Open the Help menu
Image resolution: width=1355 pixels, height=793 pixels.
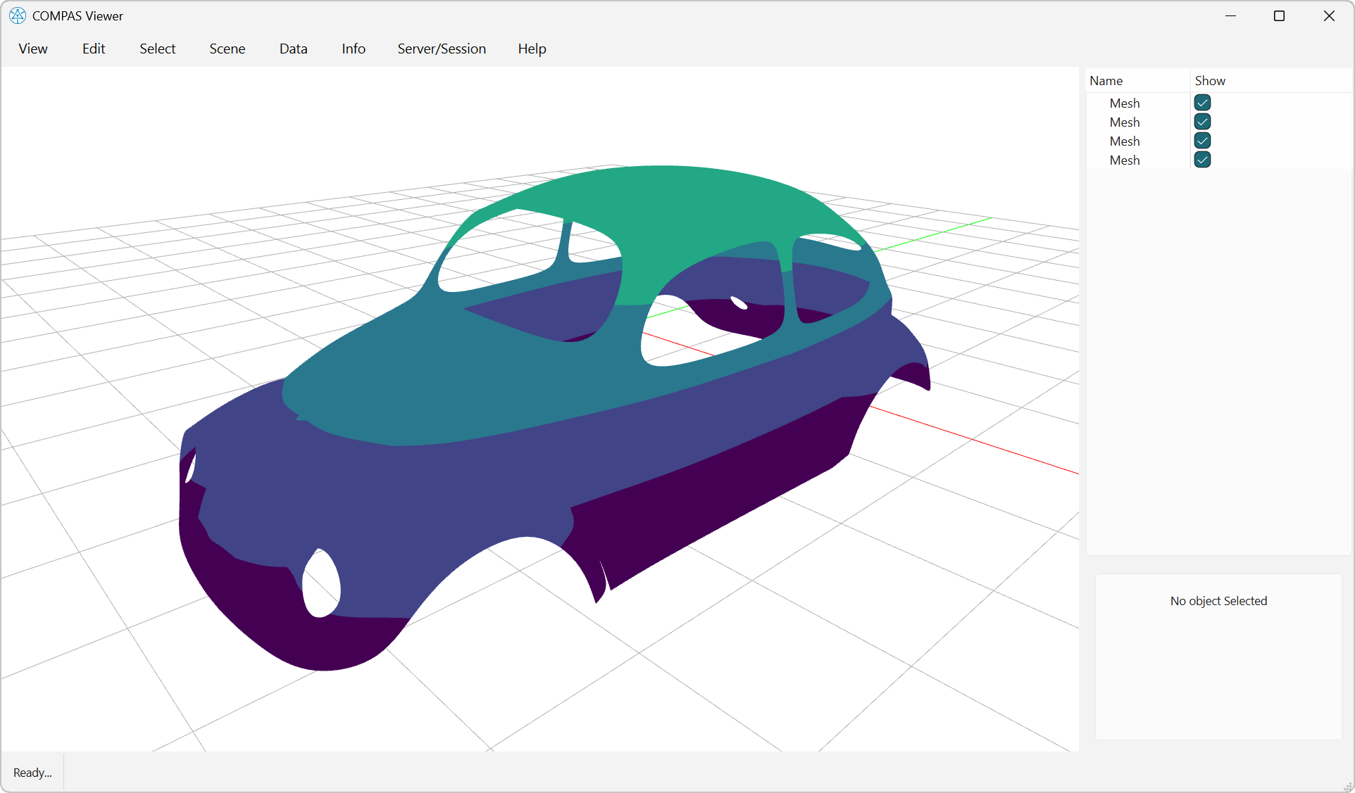click(532, 49)
